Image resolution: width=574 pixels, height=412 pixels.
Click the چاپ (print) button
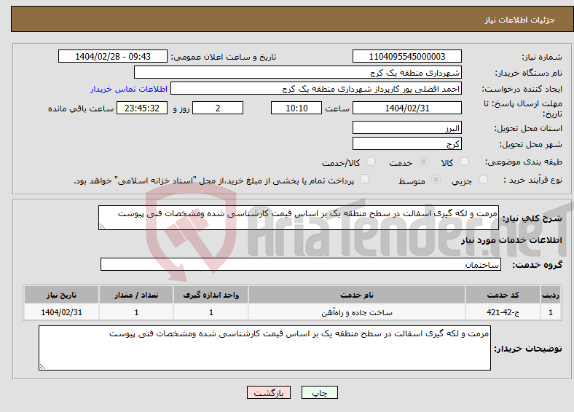[319, 392]
